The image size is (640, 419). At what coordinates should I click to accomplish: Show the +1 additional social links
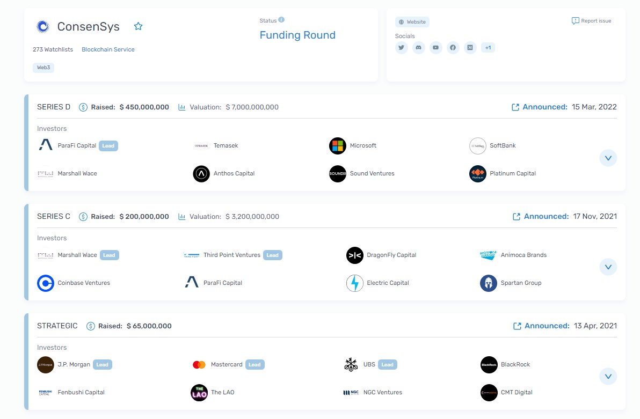point(488,48)
